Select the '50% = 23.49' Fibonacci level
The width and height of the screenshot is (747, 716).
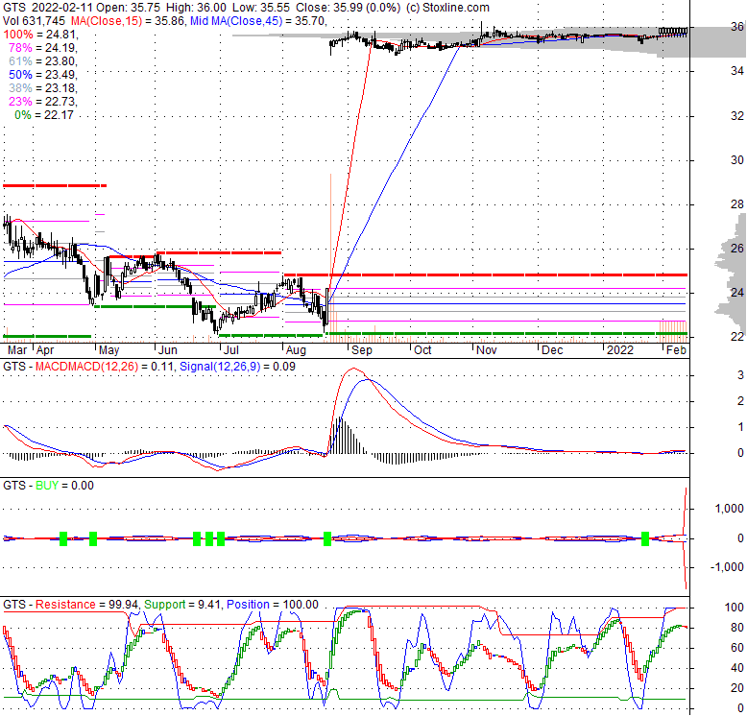[43, 74]
